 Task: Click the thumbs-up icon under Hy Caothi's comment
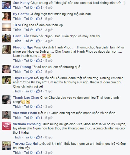(38, 19)
